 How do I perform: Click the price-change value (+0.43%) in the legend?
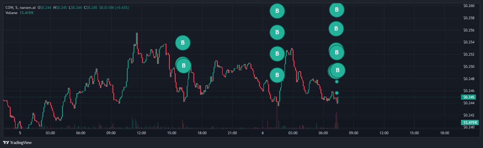click(122, 7)
